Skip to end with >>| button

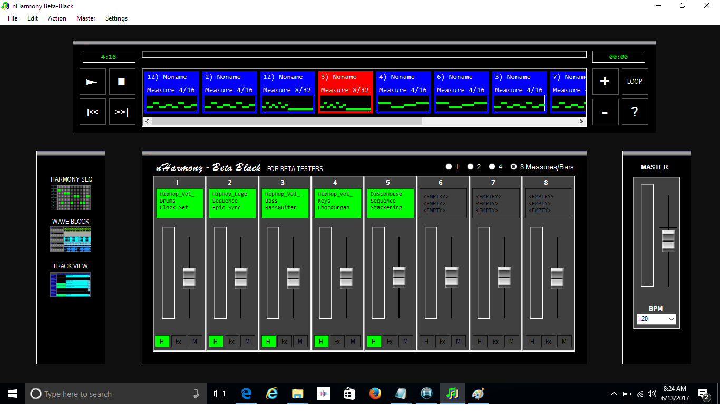pos(122,112)
